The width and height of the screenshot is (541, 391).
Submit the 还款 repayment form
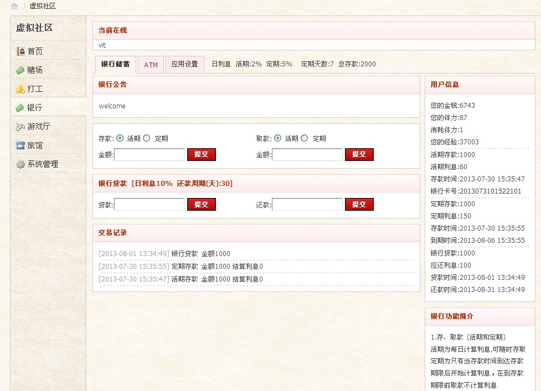point(359,204)
